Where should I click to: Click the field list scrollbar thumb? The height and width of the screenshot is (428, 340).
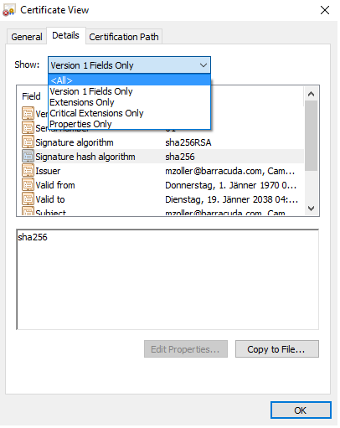311,136
